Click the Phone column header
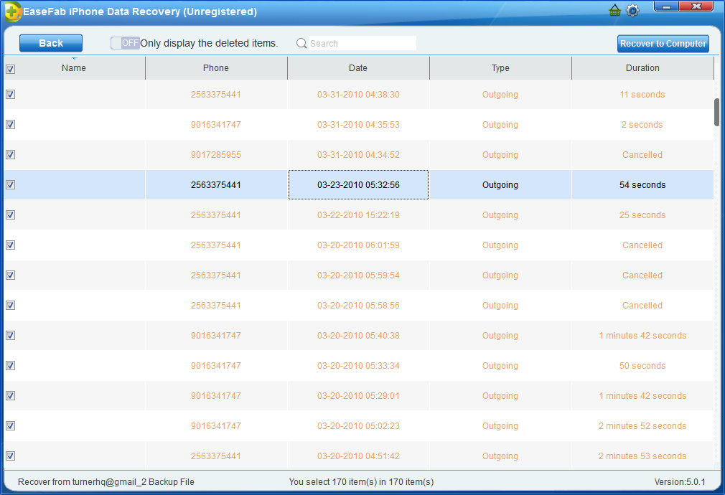This screenshot has width=725, height=495. click(216, 68)
